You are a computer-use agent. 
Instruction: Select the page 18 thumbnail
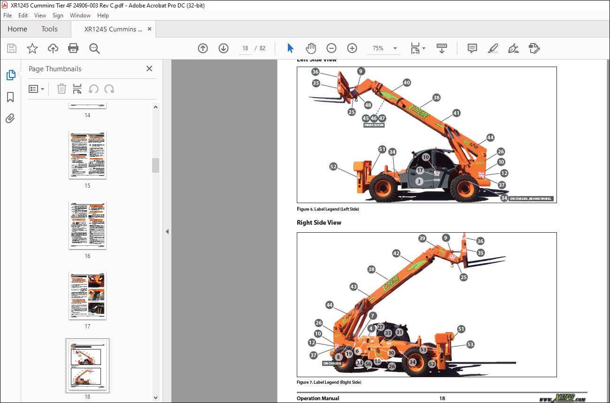pos(87,365)
